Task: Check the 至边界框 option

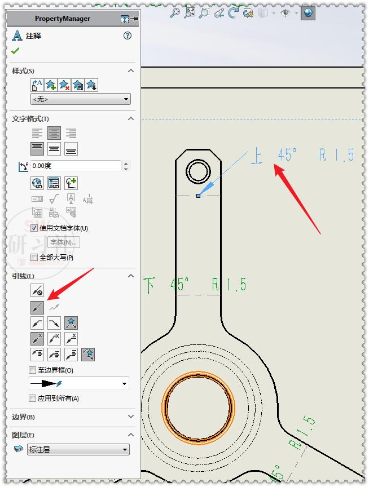Action: (32, 370)
